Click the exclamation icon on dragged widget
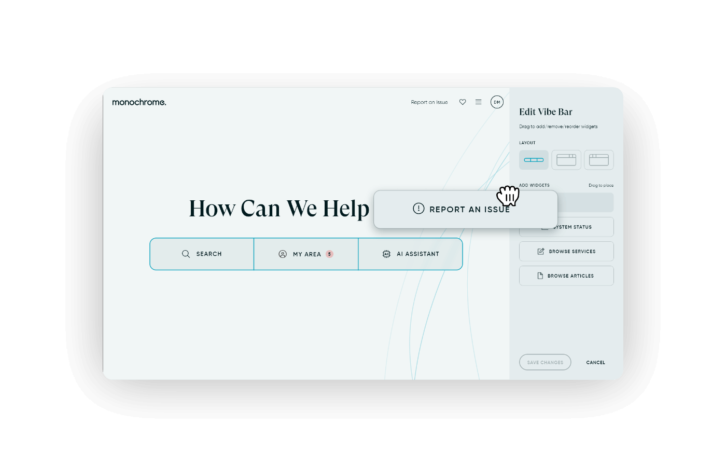The image size is (726, 467). point(418,209)
